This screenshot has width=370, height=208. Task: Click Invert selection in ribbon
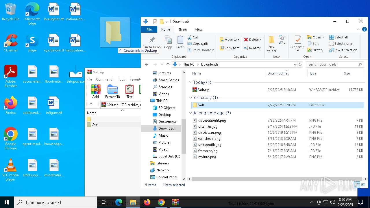click(x=343, y=50)
